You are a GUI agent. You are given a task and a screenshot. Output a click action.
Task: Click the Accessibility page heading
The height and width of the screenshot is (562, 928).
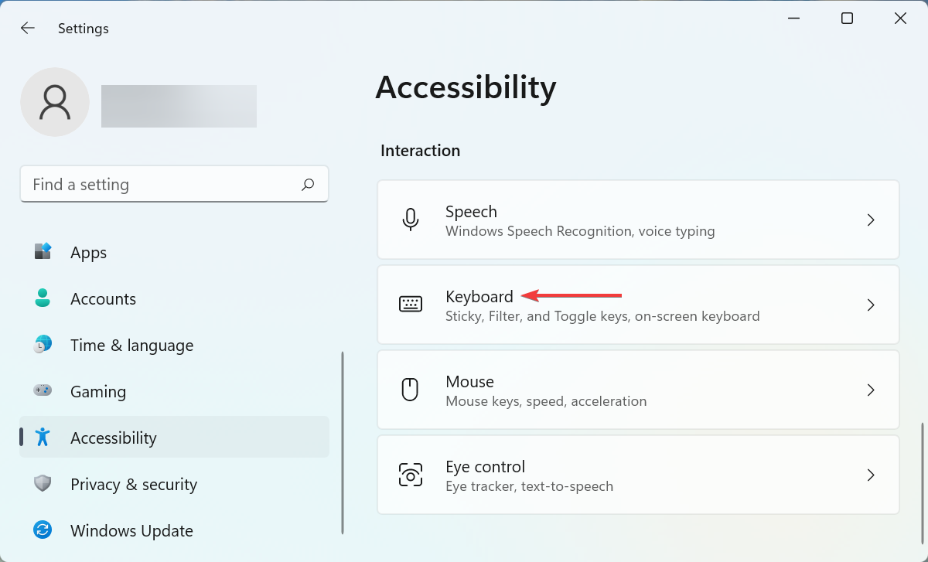(x=466, y=88)
